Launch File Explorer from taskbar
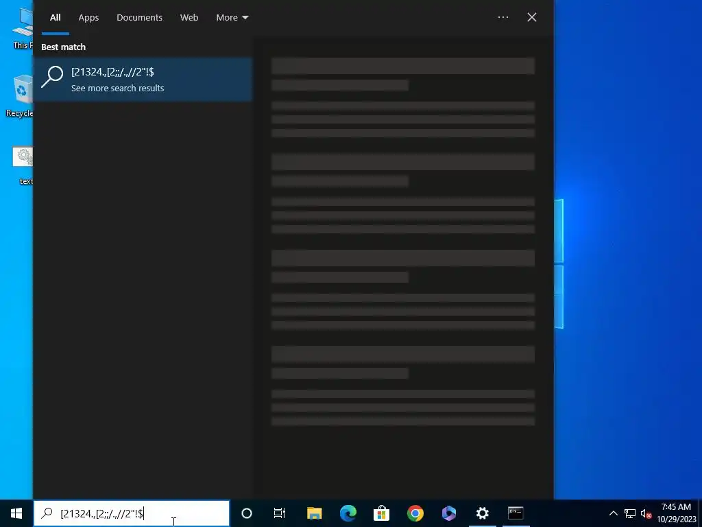 (314, 513)
